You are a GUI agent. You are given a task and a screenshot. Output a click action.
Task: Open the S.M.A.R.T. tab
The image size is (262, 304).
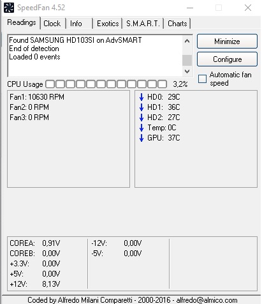pyautogui.click(x=143, y=24)
